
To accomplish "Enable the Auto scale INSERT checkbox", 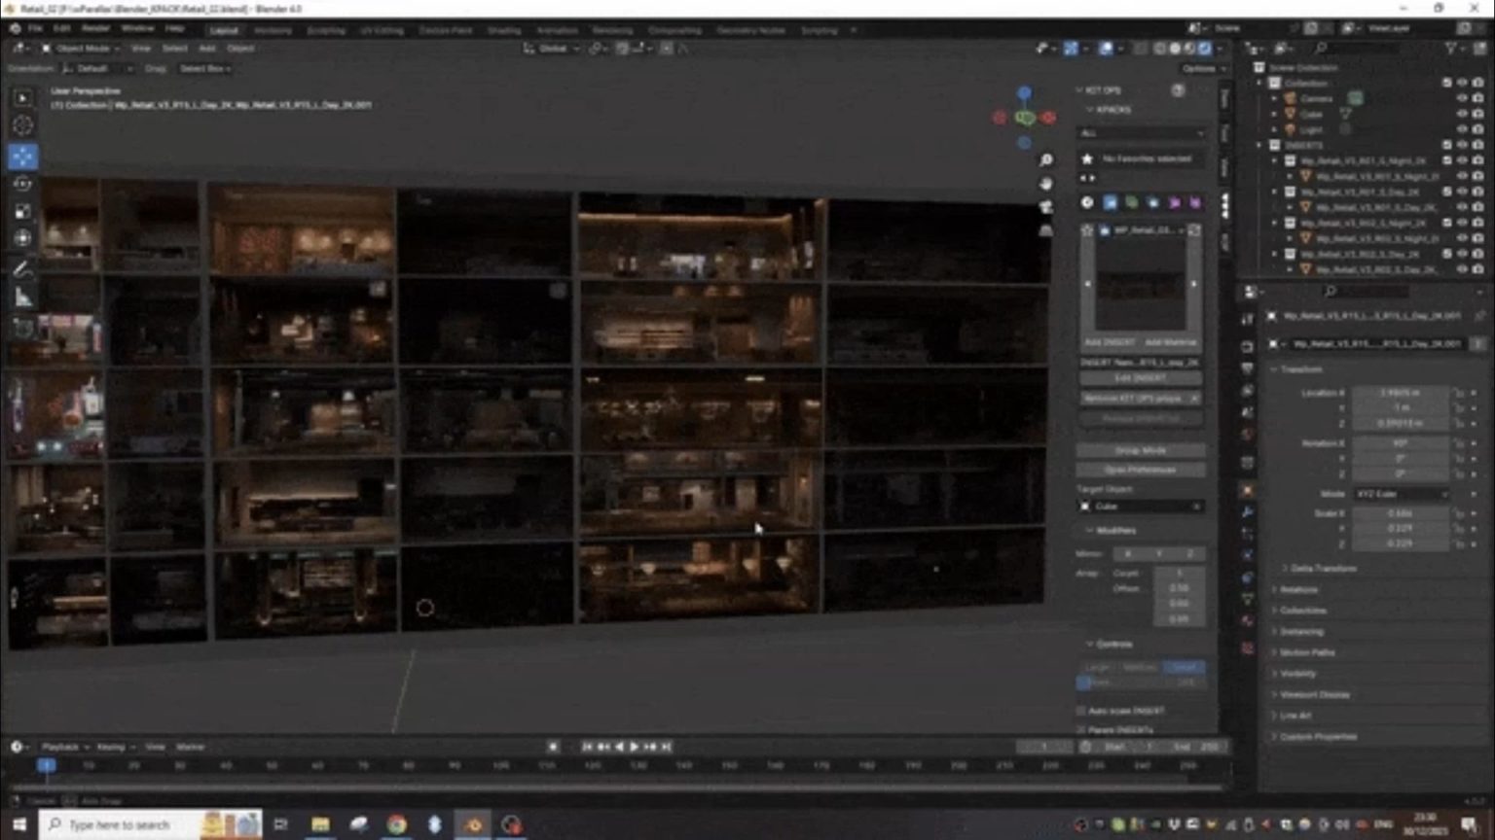I will click(x=1081, y=710).
